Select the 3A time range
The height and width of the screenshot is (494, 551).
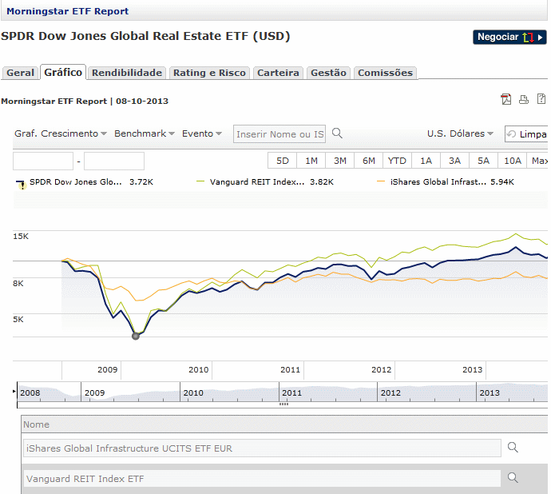point(454,161)
